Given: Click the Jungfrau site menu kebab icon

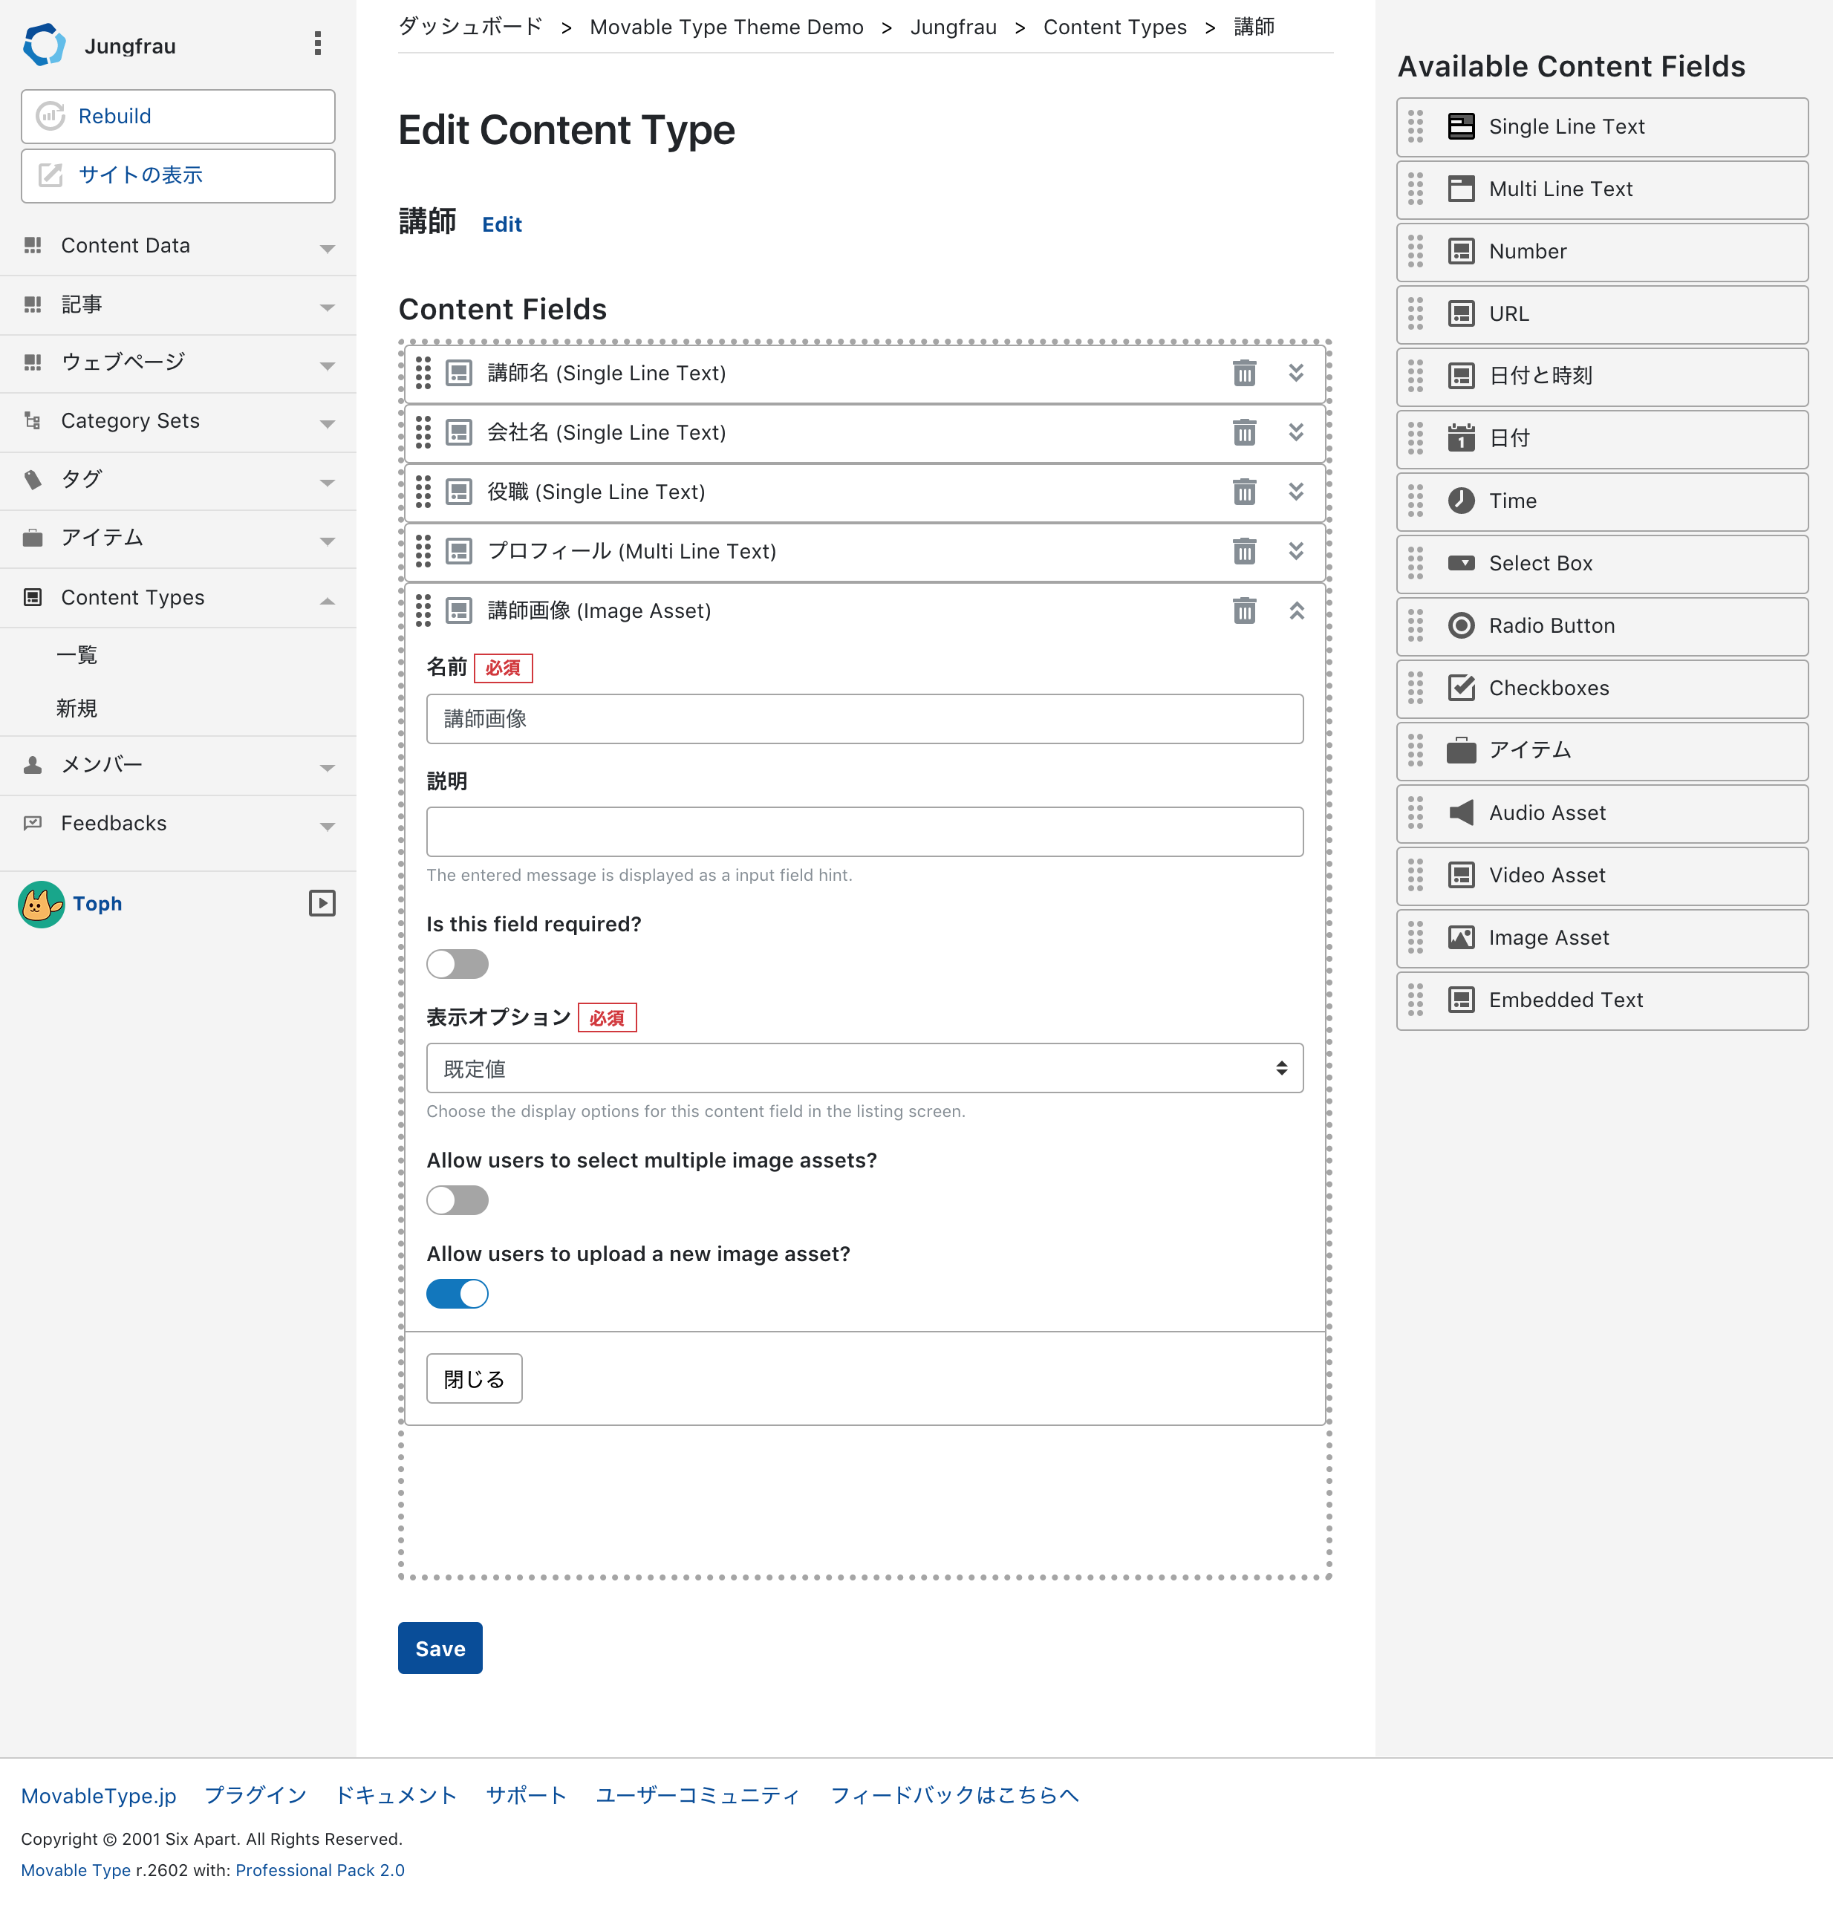Looking at the screenshot, I should point(318,44).
